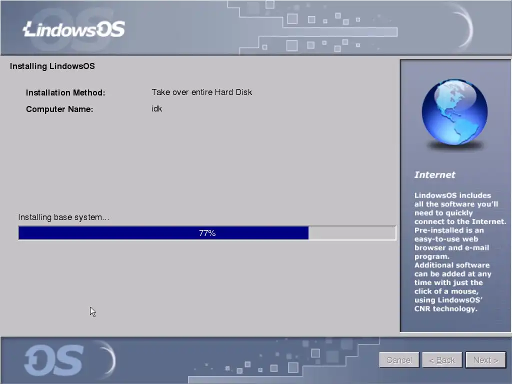This screenshot has width=512, height=384.
Task: Click the 'Installing LindowsOS' heading
Action: [52, 66]
